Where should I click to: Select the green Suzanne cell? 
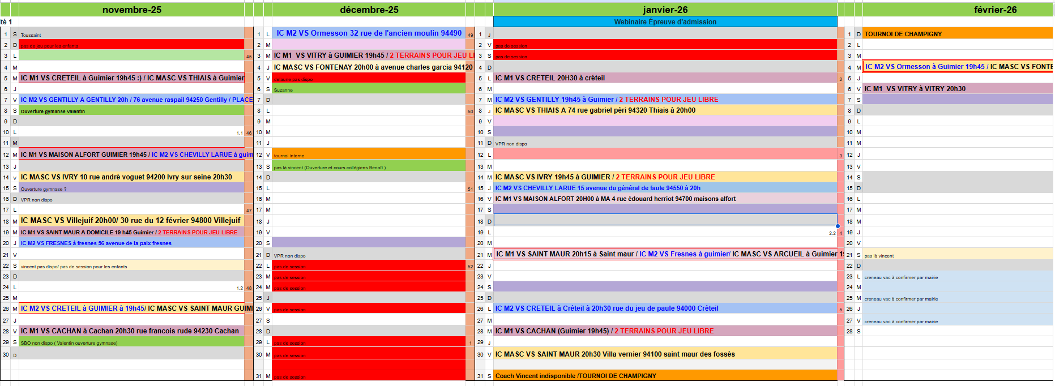click(369, 89)
